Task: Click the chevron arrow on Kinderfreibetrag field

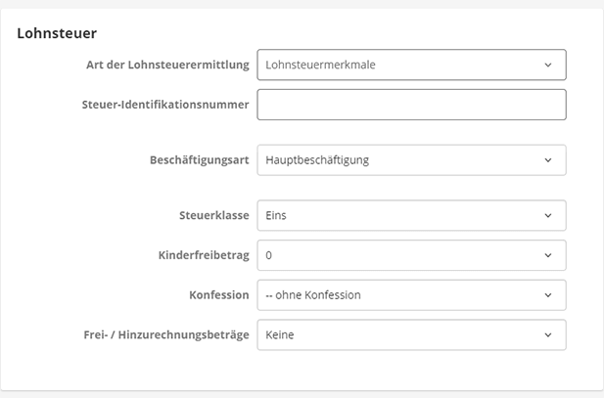Action: 547,255
